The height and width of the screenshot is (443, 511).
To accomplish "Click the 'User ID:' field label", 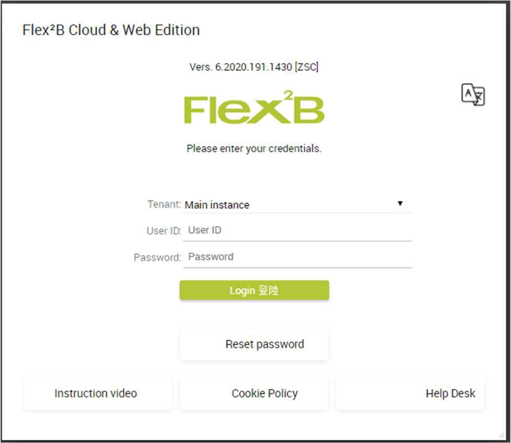I will click(163, 231).
